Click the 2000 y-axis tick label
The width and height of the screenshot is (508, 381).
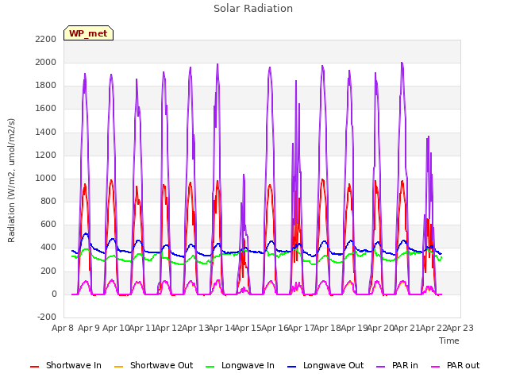click(46, 62)
